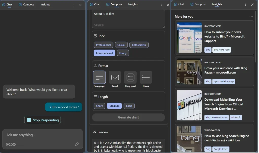The image size is (259, 153).
Task: Open Chat tab in middle panel
Action: pos(95,4)
